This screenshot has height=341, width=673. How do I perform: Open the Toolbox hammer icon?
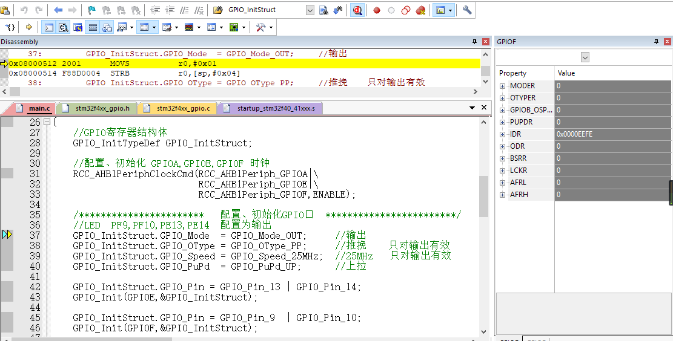click(x=260, y=27)
